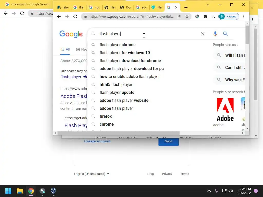Open the Terms link

click(x=184, y=174)
